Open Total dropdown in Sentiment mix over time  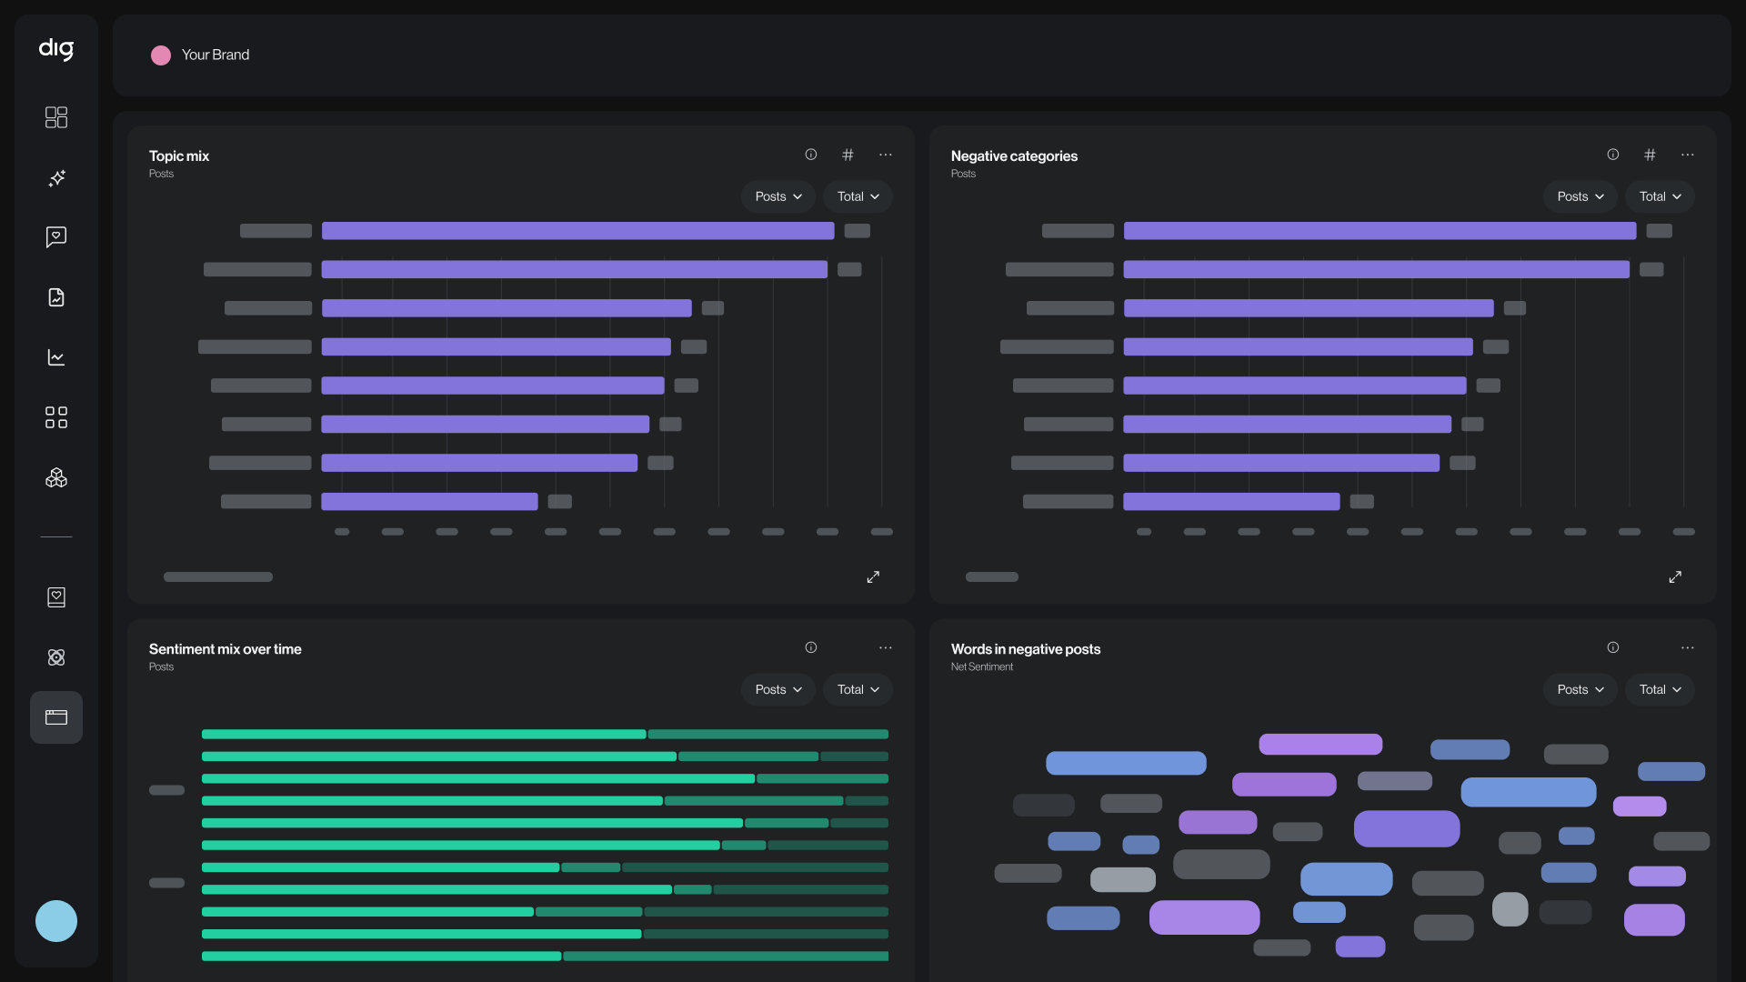(858, 689)
